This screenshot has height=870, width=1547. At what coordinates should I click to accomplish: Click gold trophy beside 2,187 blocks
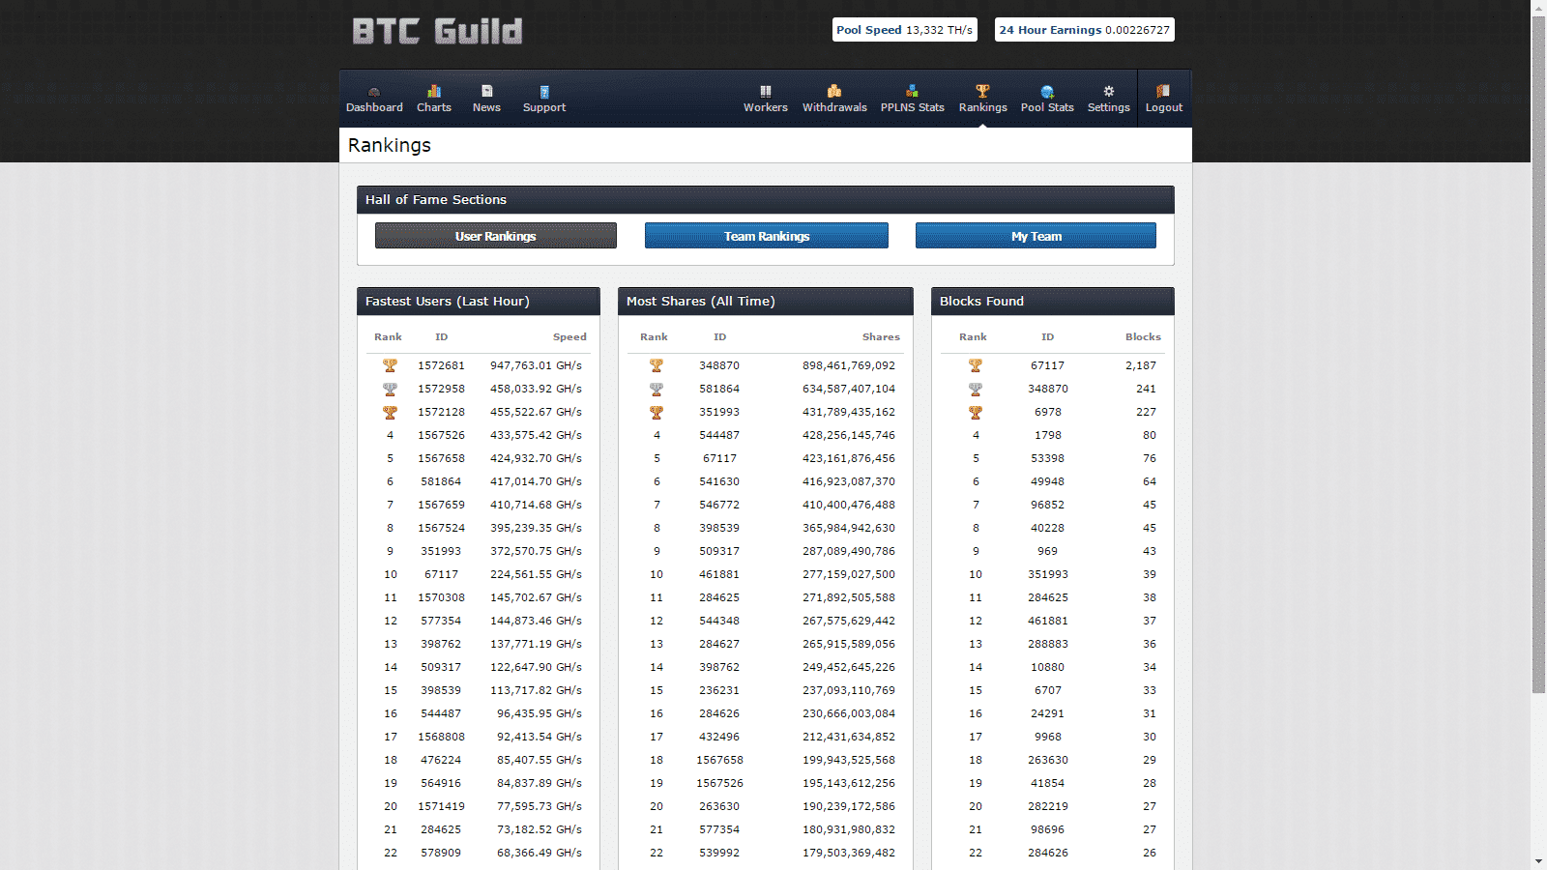(976, 365)
